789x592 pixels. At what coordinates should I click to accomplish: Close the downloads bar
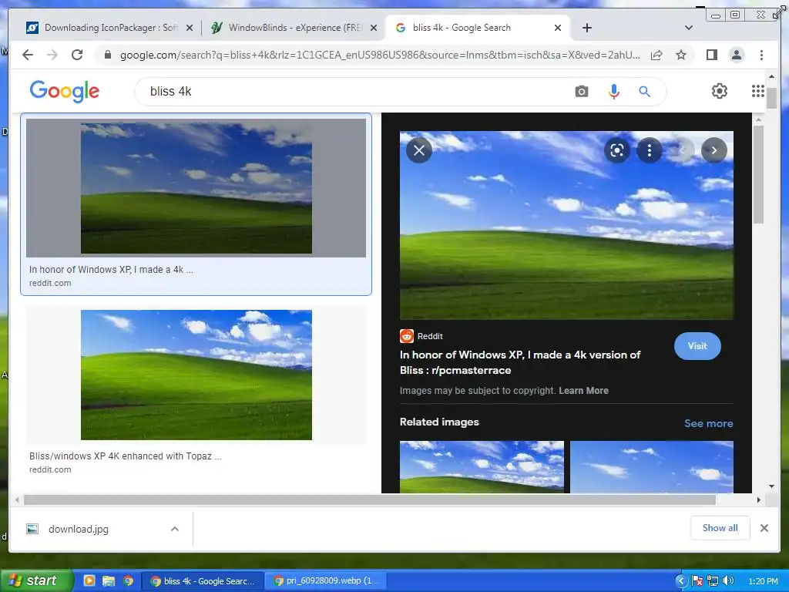pyautogui.click(x=764, y=528)
